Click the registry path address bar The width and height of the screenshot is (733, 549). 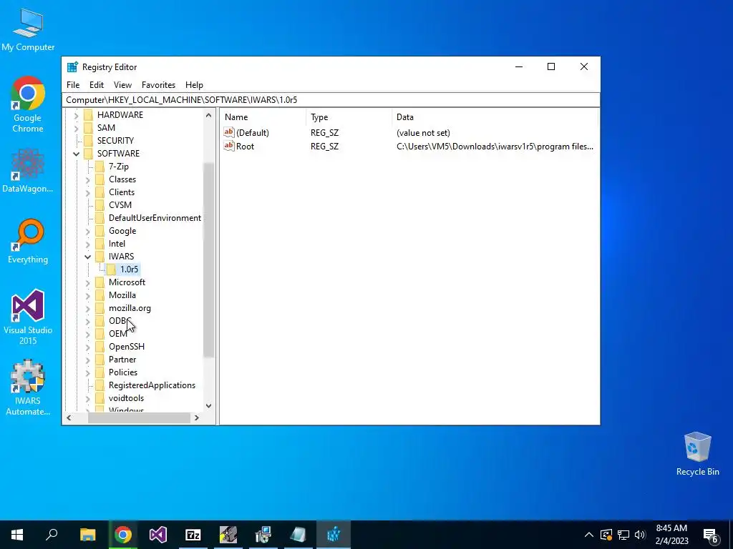coord(331,100)
